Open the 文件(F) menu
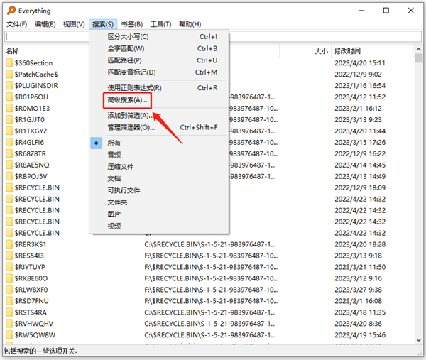The width and height of the screenshot is (426, 360). point(16,24)
